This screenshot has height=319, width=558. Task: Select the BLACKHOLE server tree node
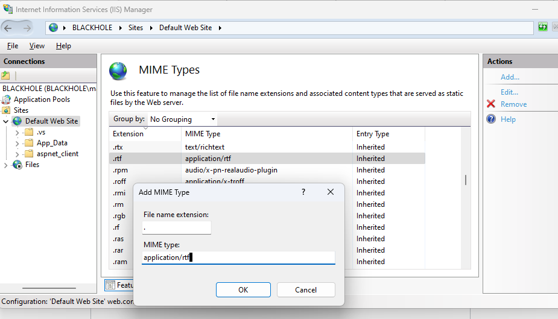point(49,89)
